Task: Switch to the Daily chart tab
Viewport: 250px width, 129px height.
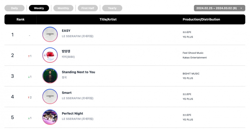Action: pos(14,8)
